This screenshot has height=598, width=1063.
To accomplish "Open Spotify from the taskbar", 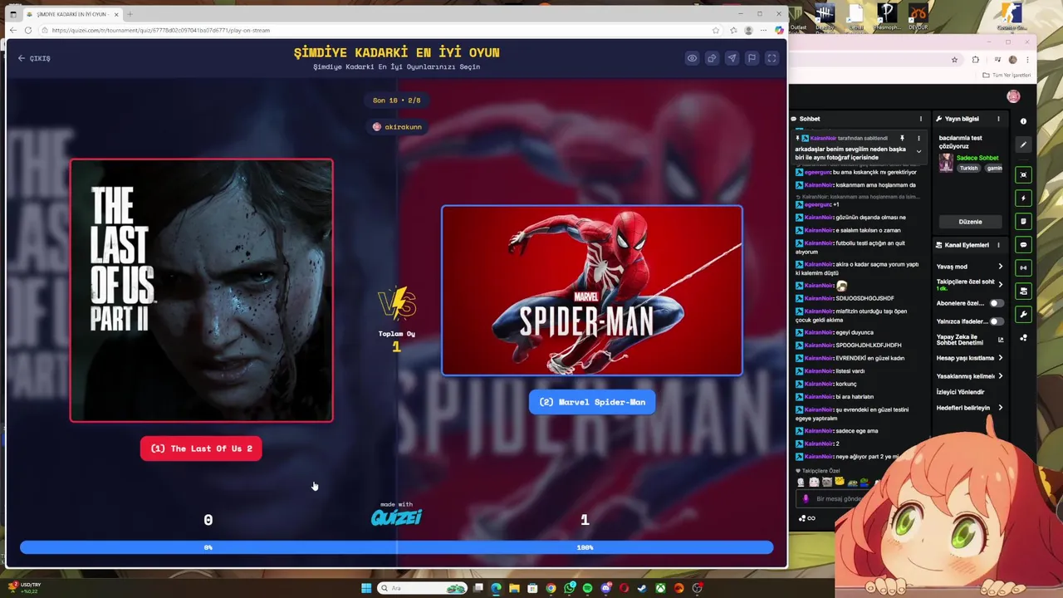I will pos(587,588).
